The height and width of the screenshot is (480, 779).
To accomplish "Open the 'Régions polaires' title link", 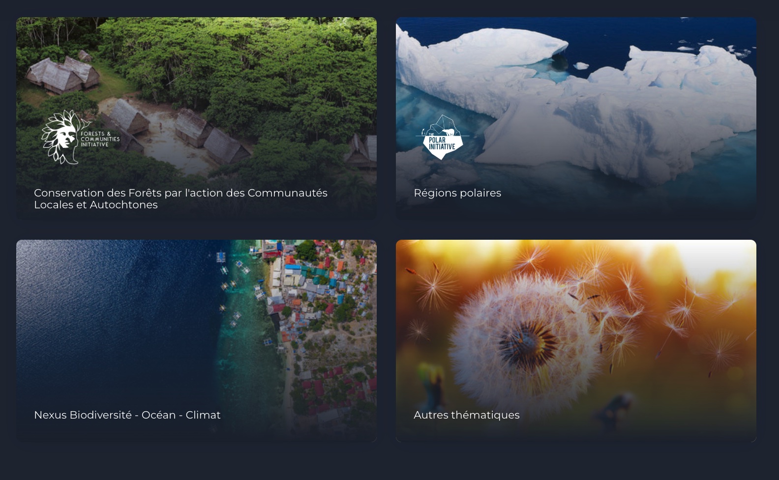I will [457, 193].
